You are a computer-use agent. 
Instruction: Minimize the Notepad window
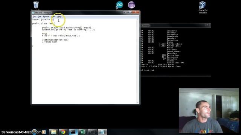[126, 12]
